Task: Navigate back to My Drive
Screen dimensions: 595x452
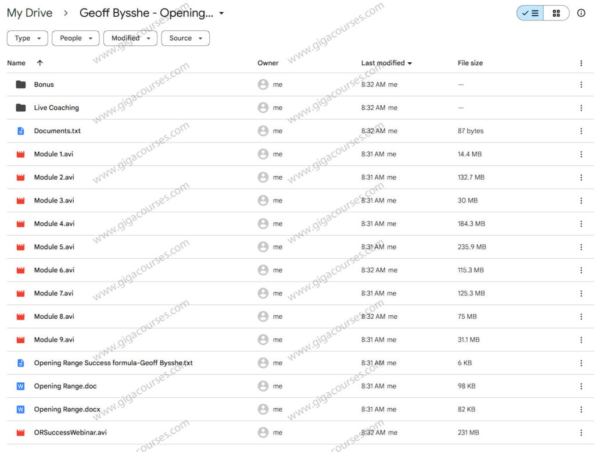Action: tap(30, 12)
